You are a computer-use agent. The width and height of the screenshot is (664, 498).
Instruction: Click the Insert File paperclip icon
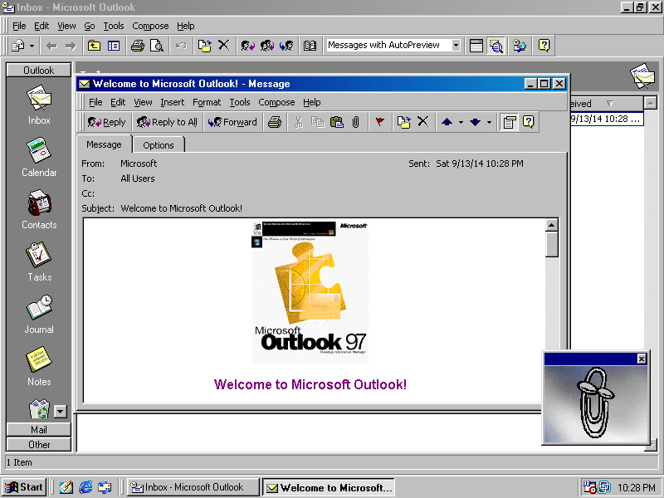pyautogui.click(x=356, y=122)
